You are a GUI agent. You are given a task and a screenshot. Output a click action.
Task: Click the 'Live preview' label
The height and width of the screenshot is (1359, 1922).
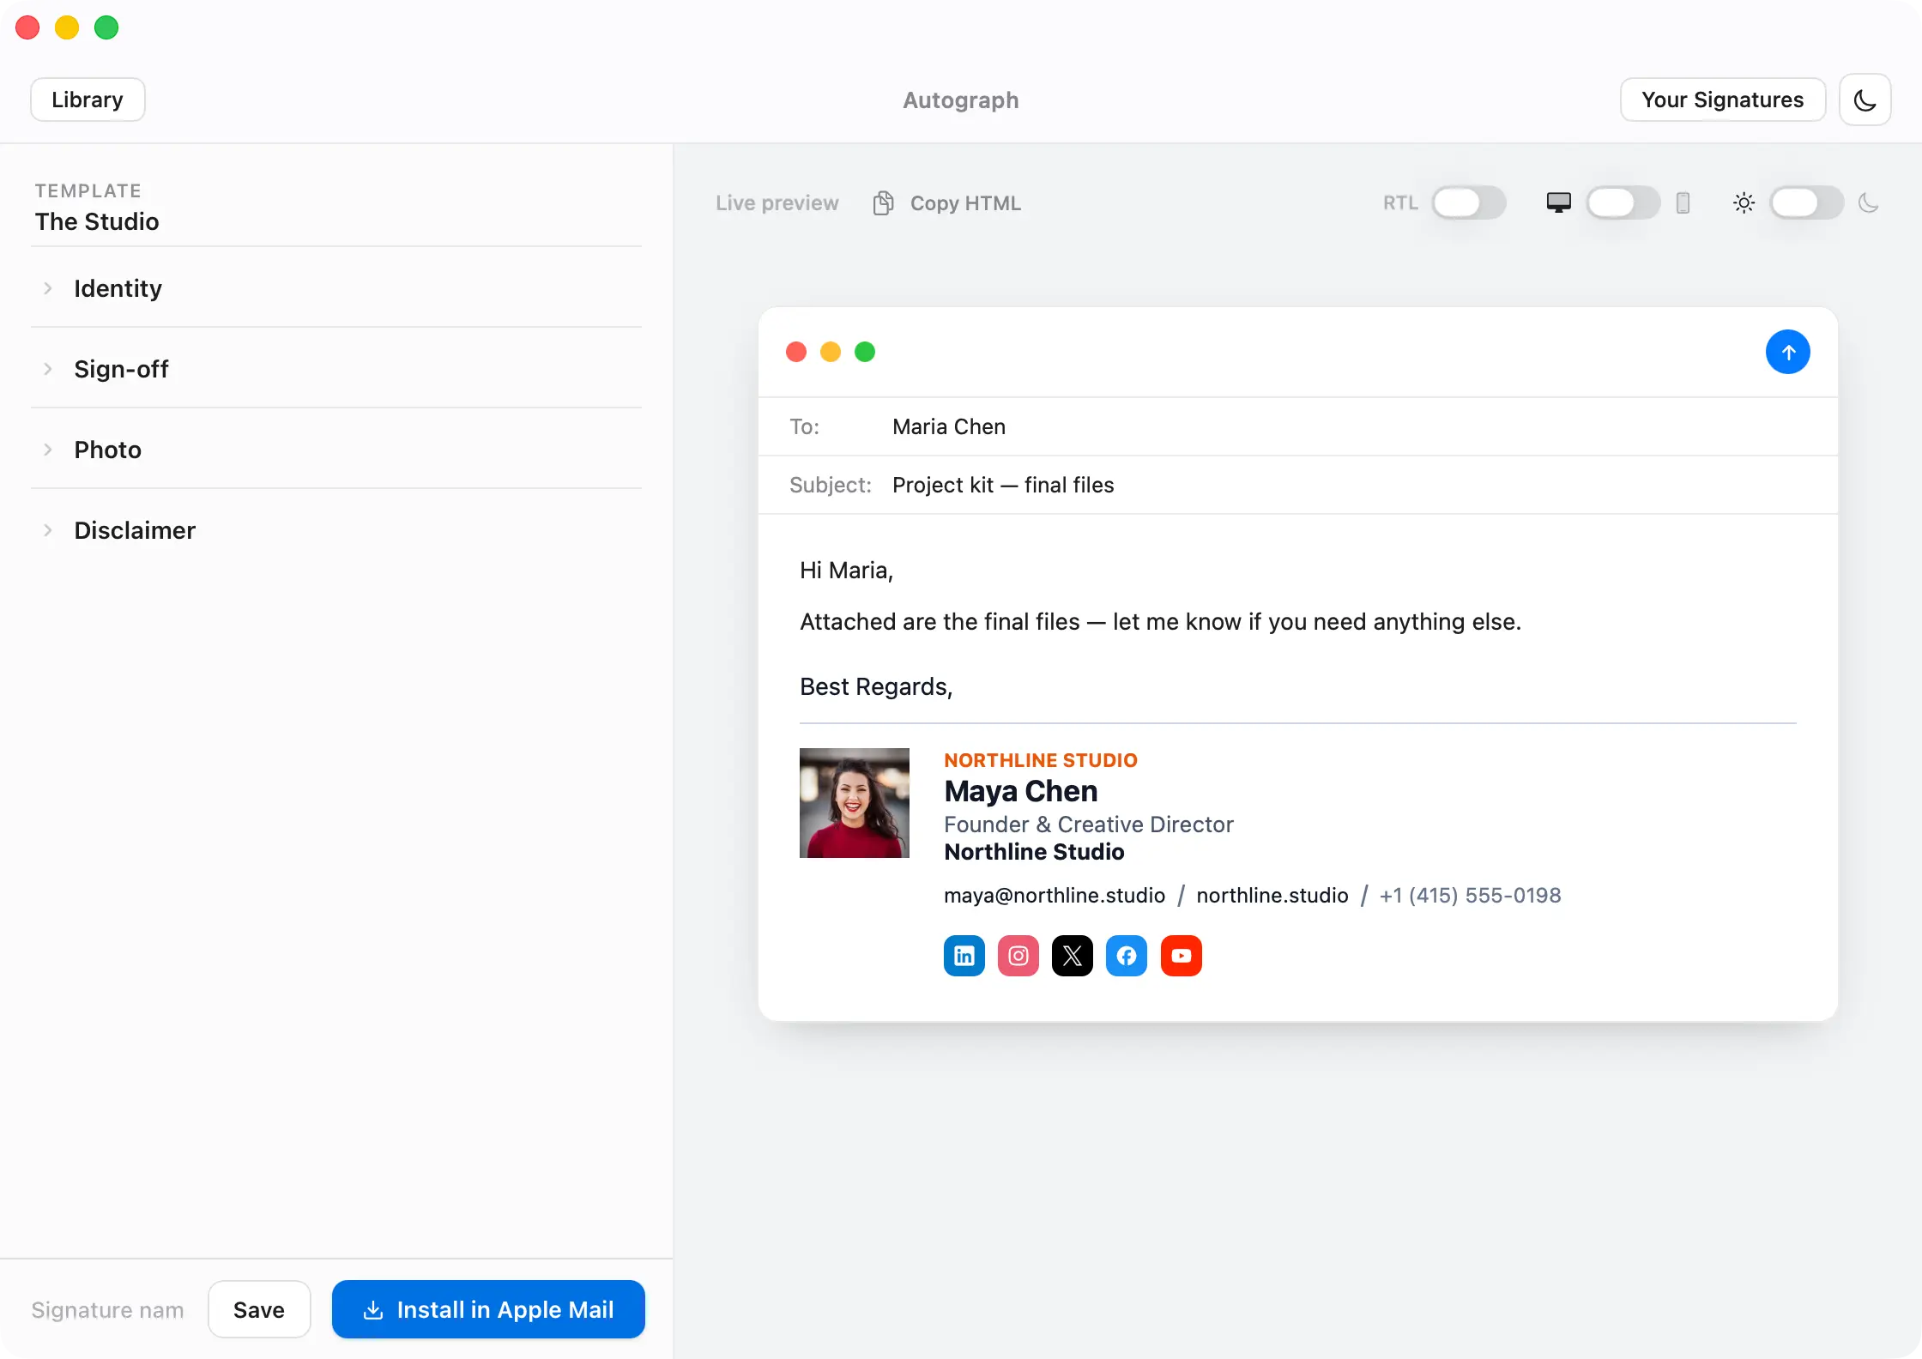777,203
